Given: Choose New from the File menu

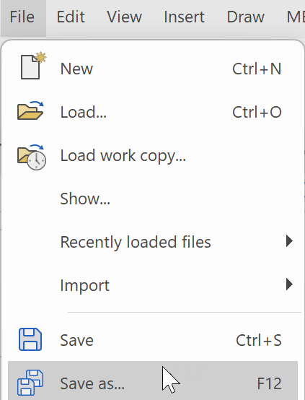Looking at the screenshot, I should [153, 69].
